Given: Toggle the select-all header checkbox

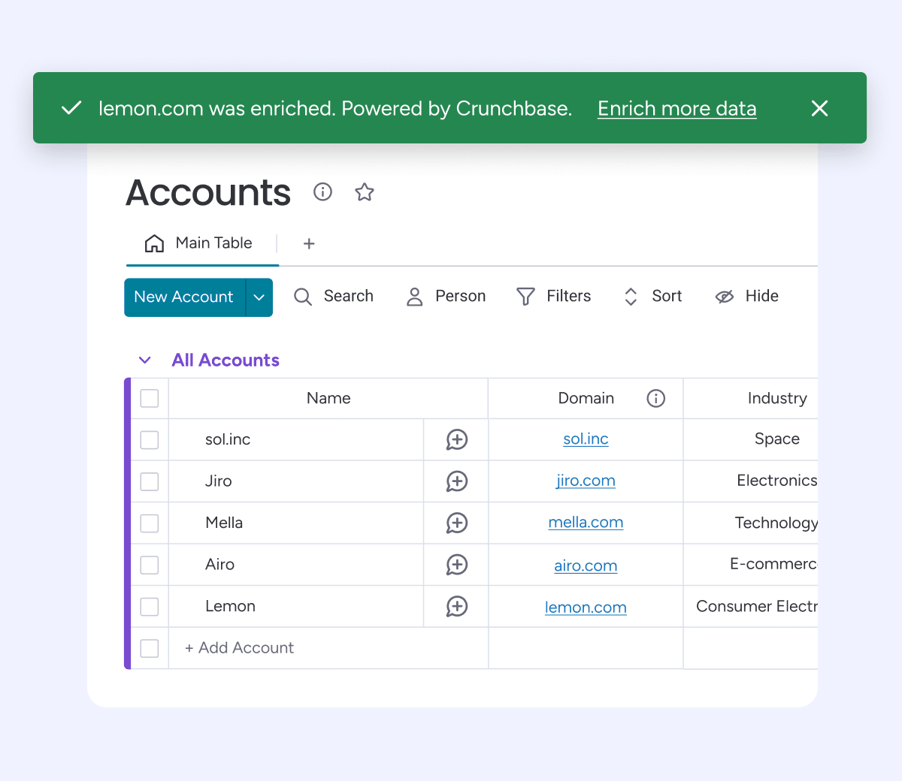Looking at the screenshot, I should click(150, 398).
